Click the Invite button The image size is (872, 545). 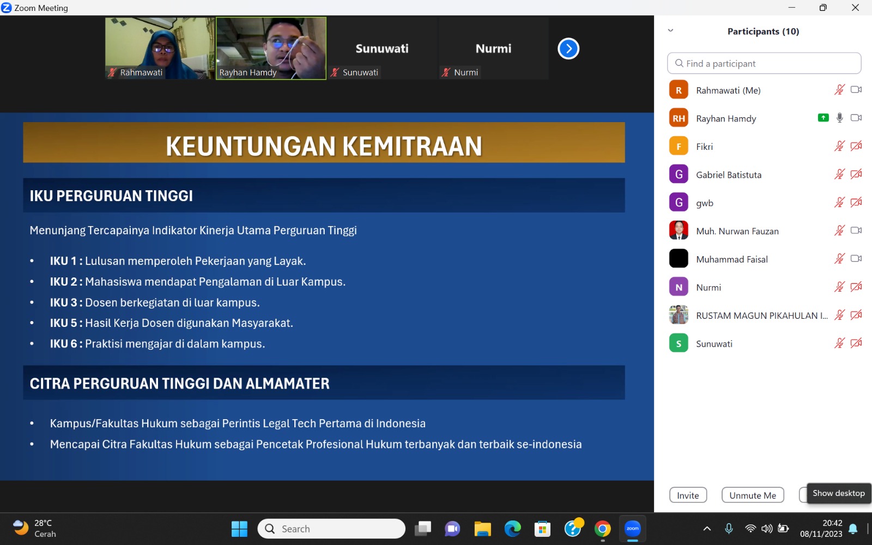click(688, 495)
